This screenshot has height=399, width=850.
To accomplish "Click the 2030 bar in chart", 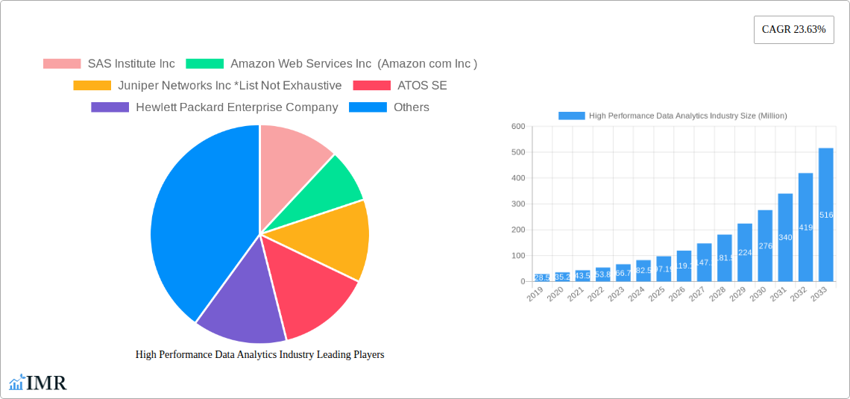I will click(765, 245).
